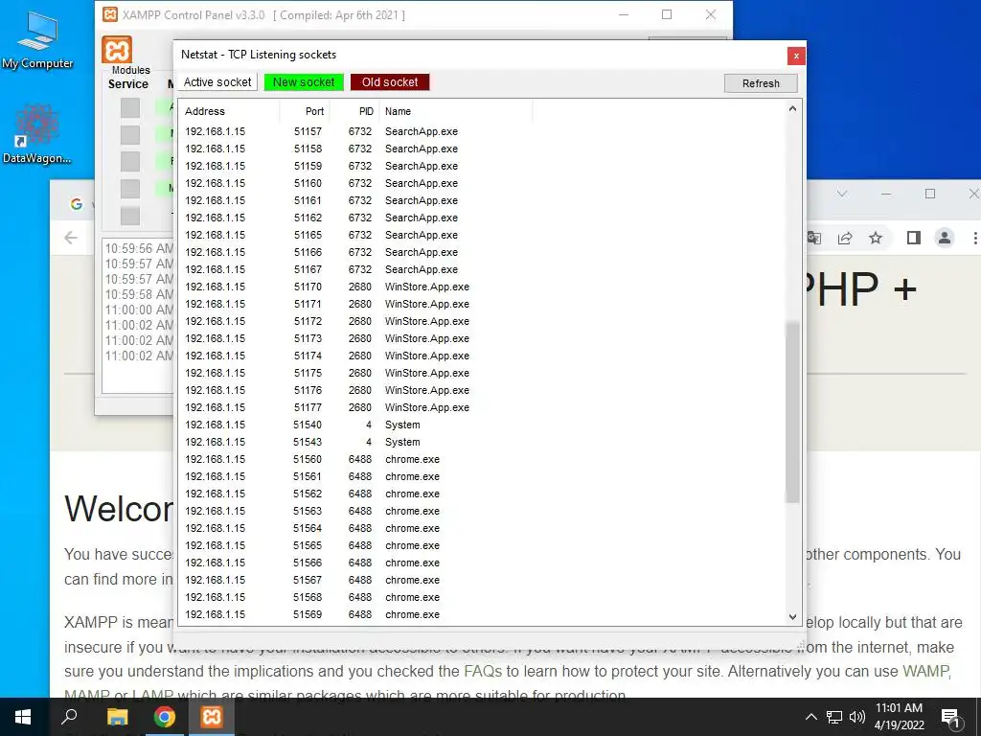981x736 pixels.
Task: Toggle first service checkbox in XAMPP panel
Action: pyautogui.click(x=130, y=107)
